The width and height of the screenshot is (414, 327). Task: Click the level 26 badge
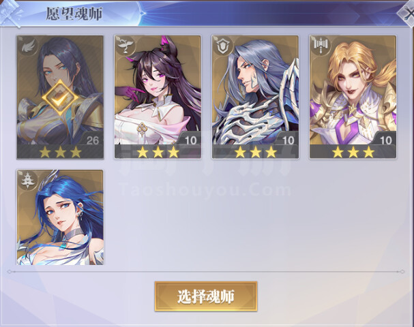(x=93, y=140)
